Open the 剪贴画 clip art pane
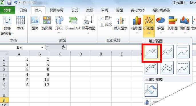 coord(47,23)
